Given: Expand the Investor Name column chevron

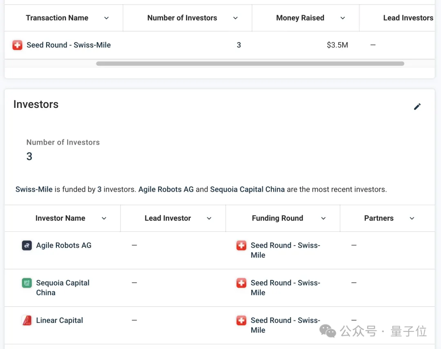Looking at the screenshot, I should click(104, 218).
